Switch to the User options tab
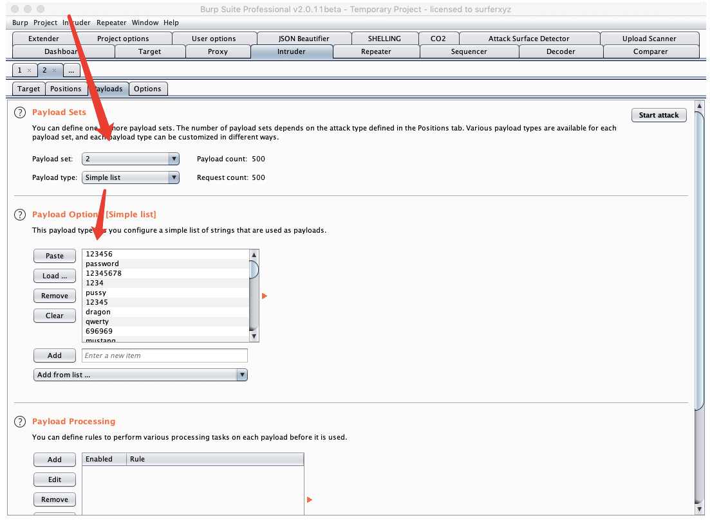The width and height of the screenshot is (710, 520). tap(214, 39)
